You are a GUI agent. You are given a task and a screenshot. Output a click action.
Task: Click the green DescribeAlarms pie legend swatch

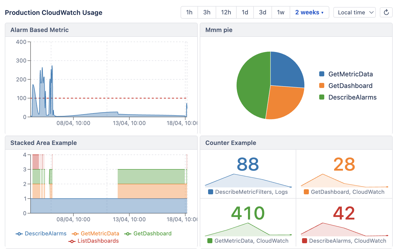click(322, 97)
